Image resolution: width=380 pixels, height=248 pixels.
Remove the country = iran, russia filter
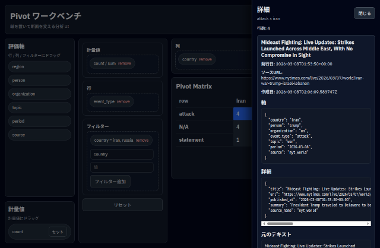142,141
